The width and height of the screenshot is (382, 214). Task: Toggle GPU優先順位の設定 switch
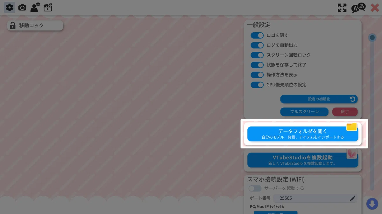257,85
